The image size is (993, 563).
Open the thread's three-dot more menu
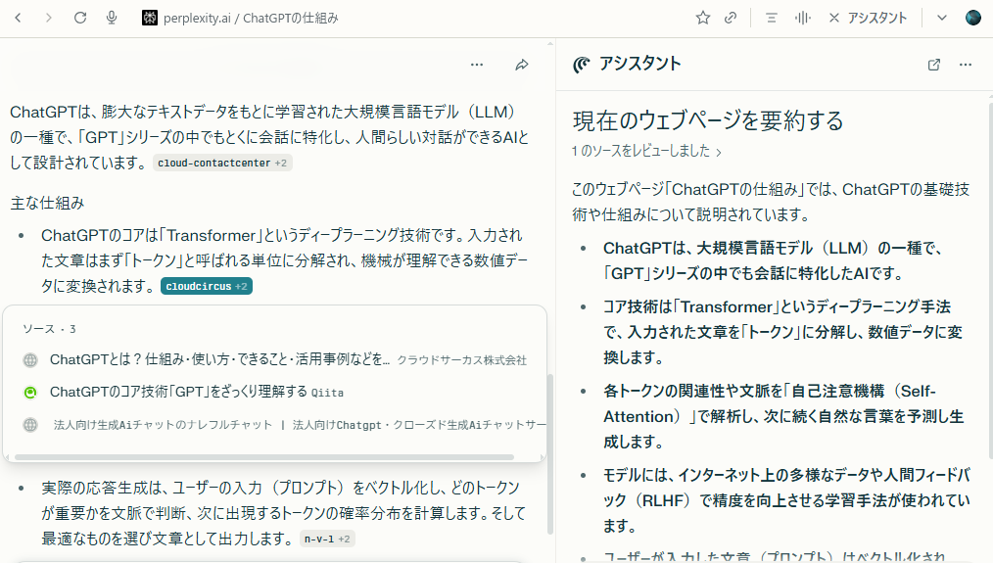pos(477,65)
